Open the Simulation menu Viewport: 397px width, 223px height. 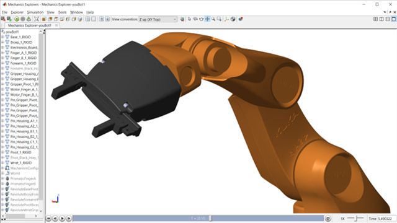[35, 12]
